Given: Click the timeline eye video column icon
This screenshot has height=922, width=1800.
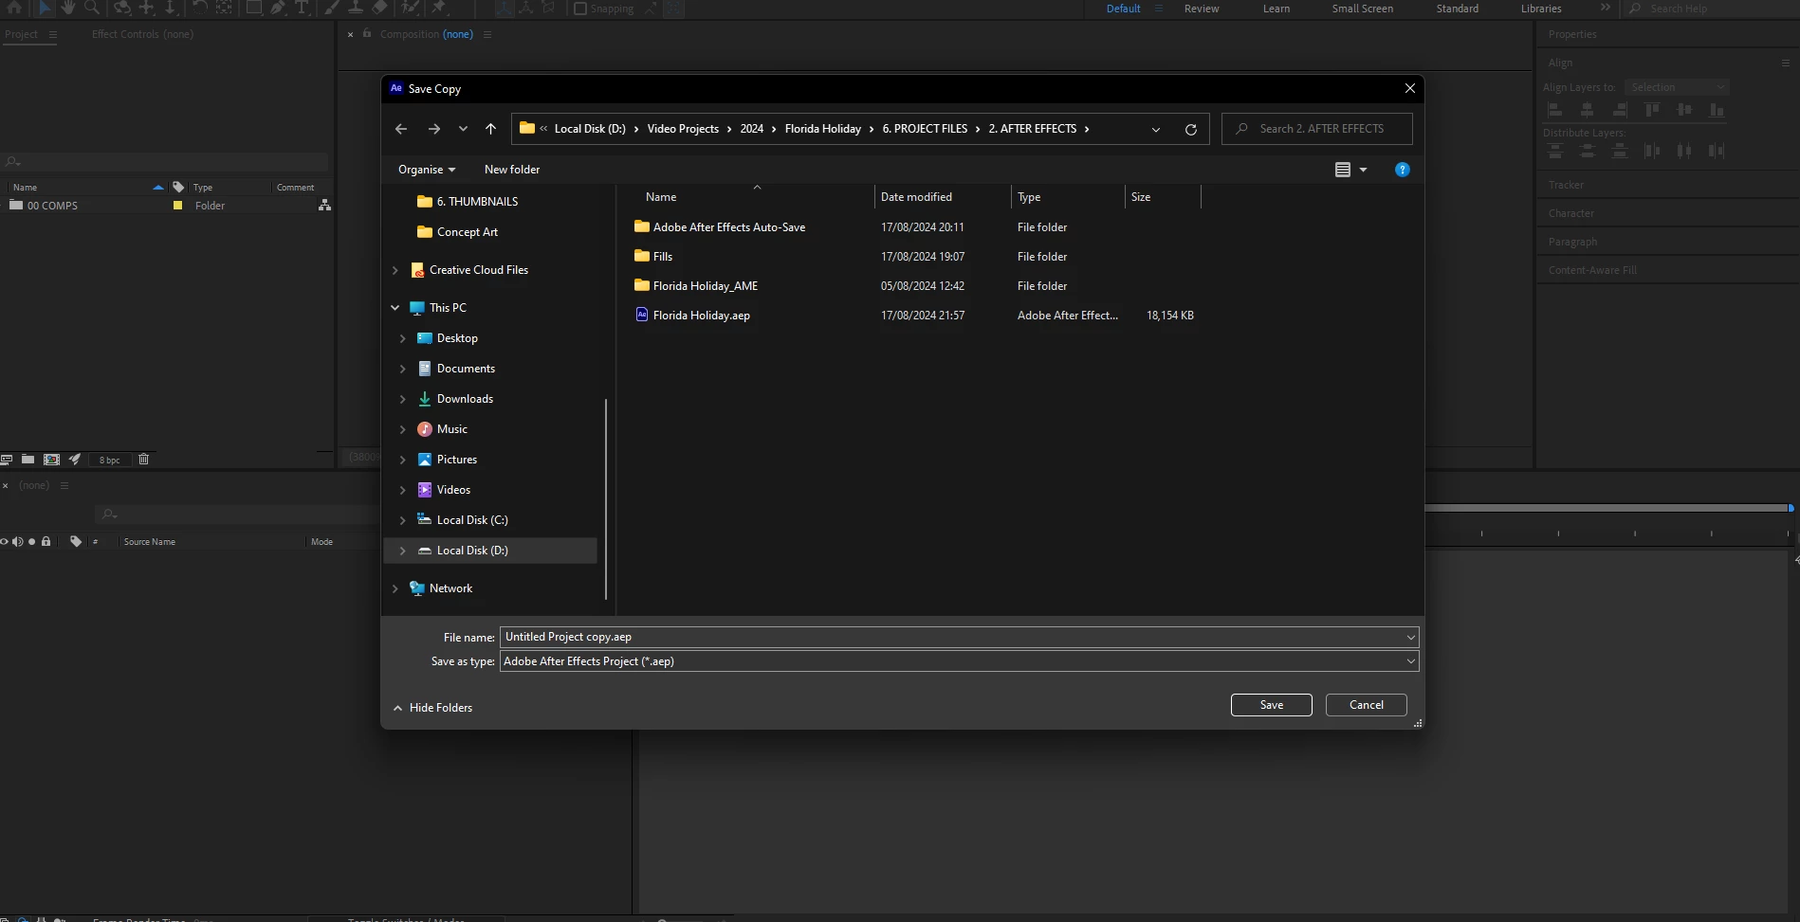Looking at the screenshot, I should (4, 542).
